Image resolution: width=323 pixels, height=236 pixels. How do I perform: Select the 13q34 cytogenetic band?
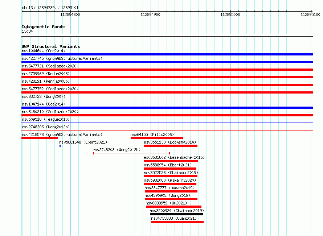[x=27, y=31]
